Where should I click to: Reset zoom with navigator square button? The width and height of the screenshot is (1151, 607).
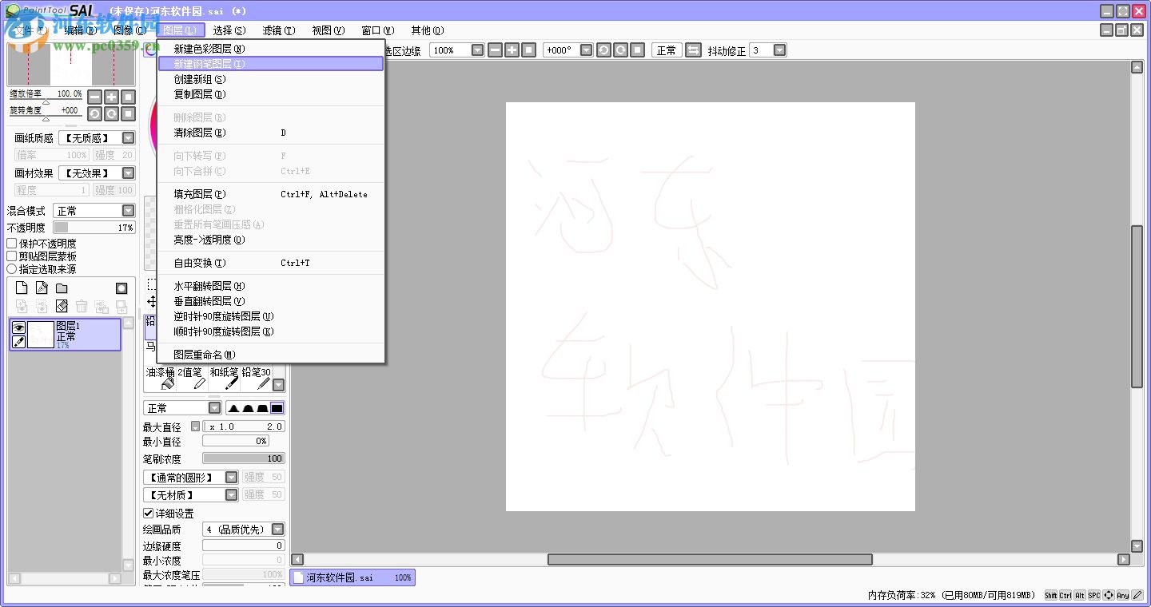tap(128, 97)
